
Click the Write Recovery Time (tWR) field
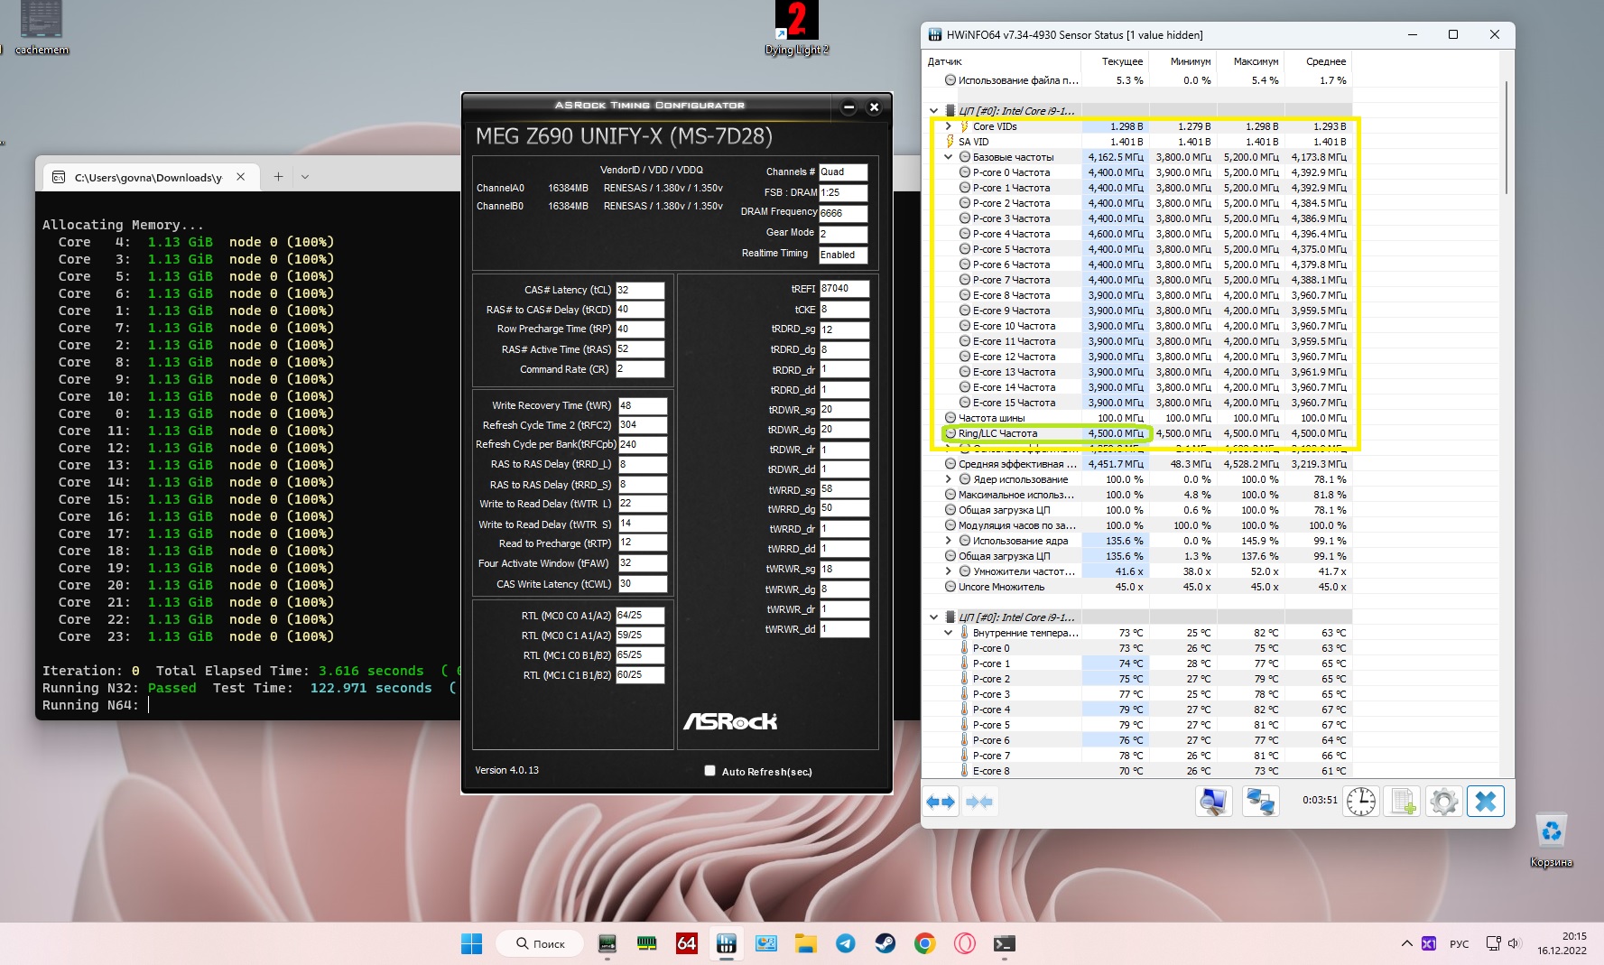pyautogui.click(x=643, y=405)
